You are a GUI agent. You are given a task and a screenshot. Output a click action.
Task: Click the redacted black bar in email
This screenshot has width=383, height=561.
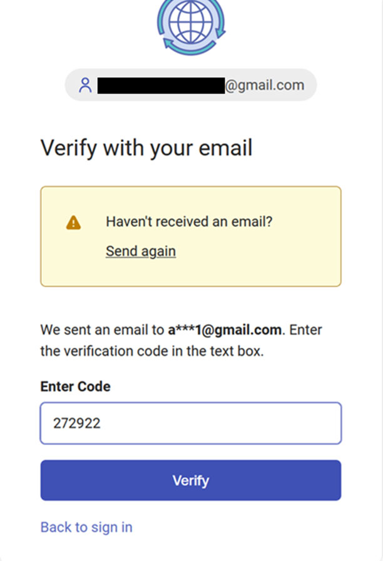(x=161, y=85)
